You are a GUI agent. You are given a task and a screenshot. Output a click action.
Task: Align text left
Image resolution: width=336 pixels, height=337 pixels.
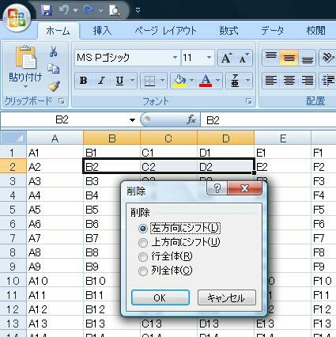(271, 80)
